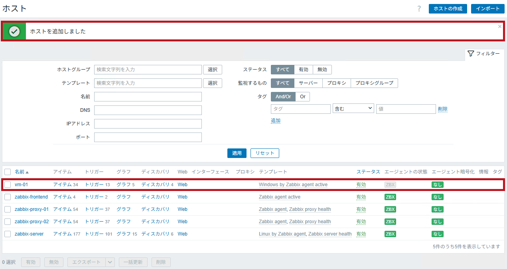Check the zabbix-proxy-02 row checkbox
This screenshot has height=269, width=507.
point(8,222)
